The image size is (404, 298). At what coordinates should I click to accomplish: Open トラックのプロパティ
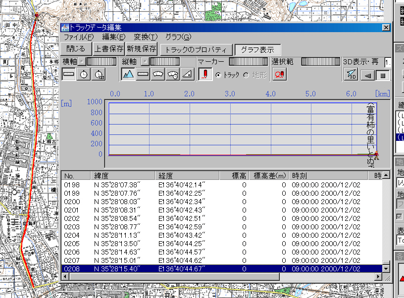click(196, 49)
